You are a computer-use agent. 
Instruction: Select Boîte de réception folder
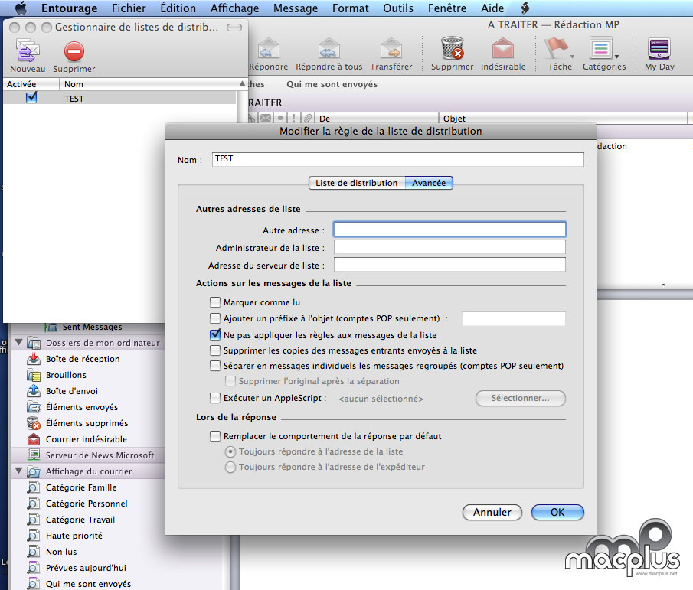click(x=83, y=359)
